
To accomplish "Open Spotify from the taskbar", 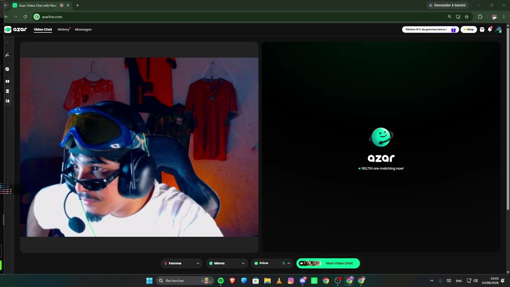I will (221, 281).
